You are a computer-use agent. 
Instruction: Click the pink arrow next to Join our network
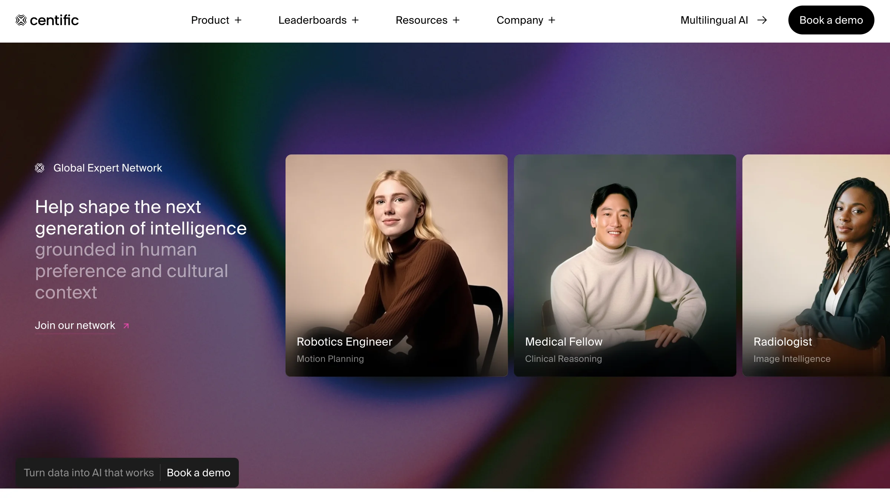(x=126, y=326)
